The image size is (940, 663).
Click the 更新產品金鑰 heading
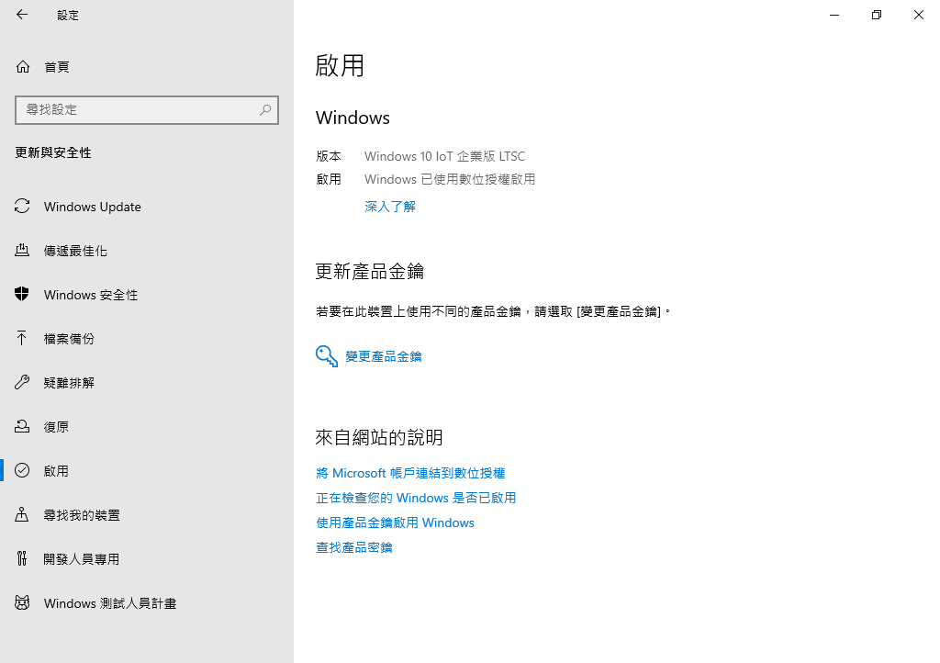369,272
